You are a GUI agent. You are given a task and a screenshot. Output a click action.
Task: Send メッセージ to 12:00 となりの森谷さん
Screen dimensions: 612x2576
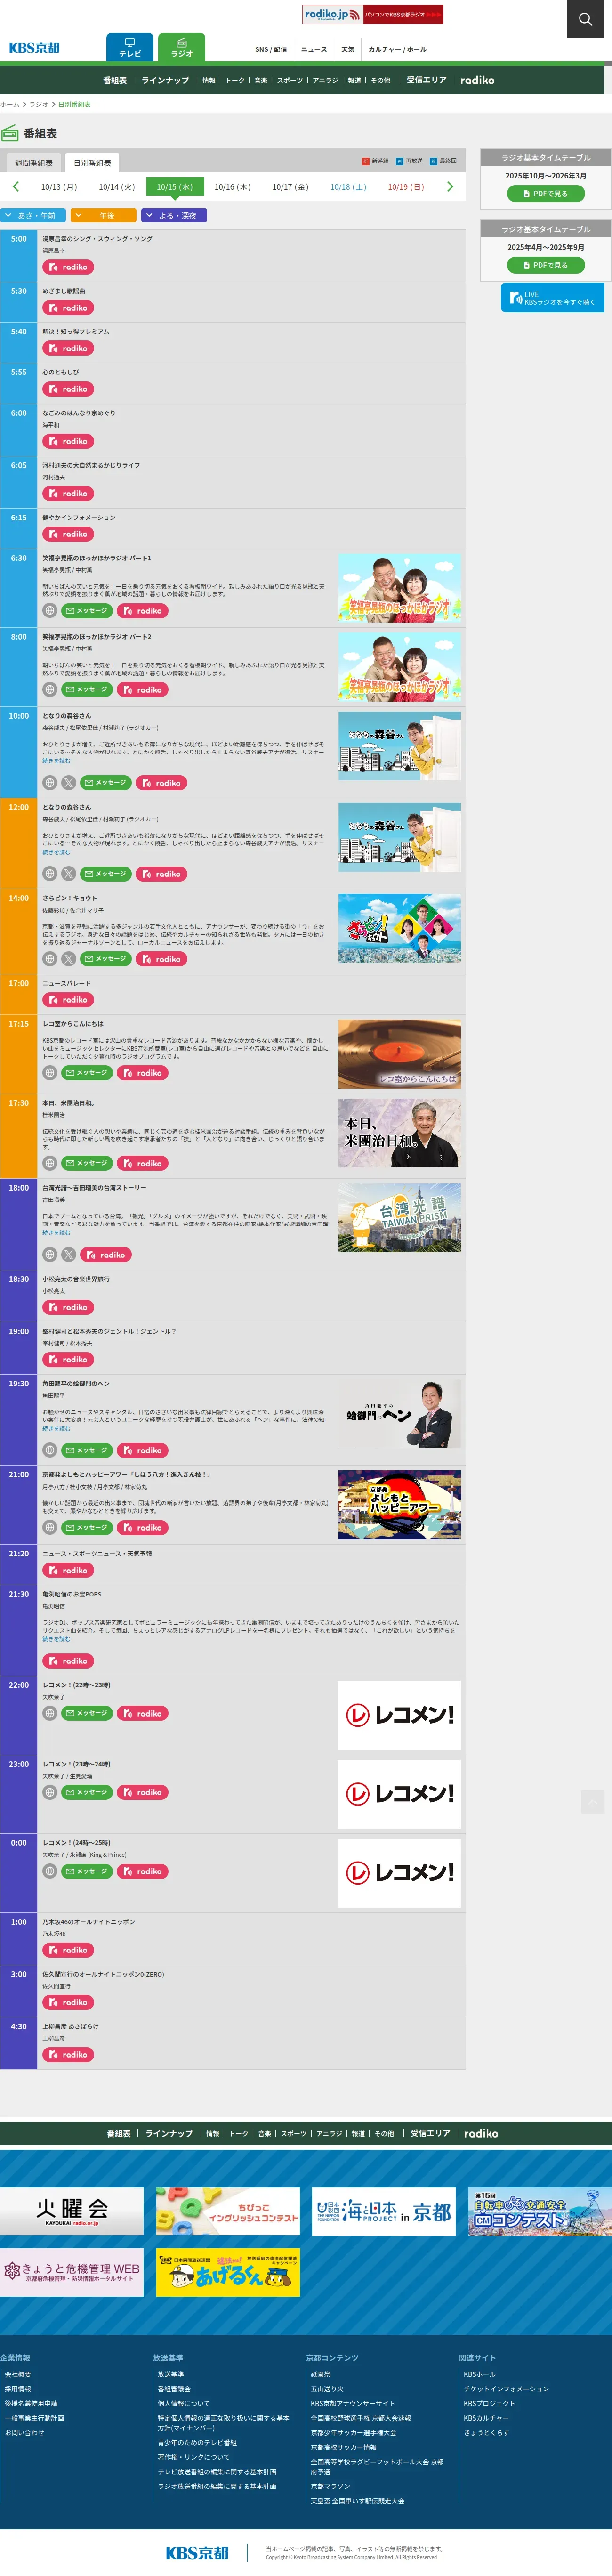106,873
